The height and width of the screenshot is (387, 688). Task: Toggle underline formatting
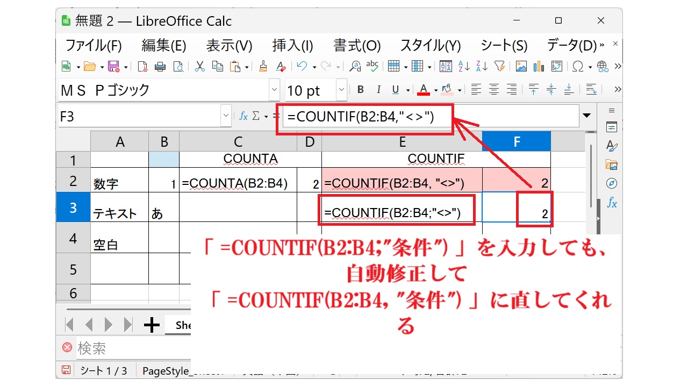pos(396,89)
